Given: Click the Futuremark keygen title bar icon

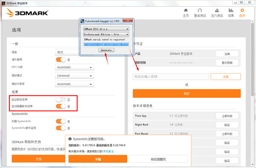Looking at the screenshot, I should (82, 21).
